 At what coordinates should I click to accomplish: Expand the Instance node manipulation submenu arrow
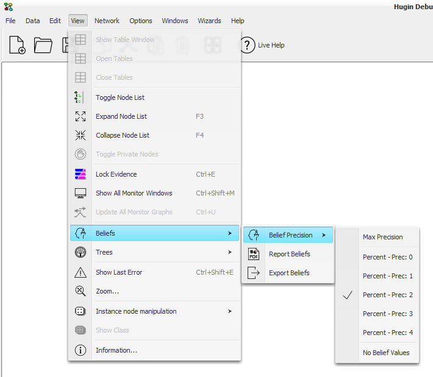coord(230,311)
